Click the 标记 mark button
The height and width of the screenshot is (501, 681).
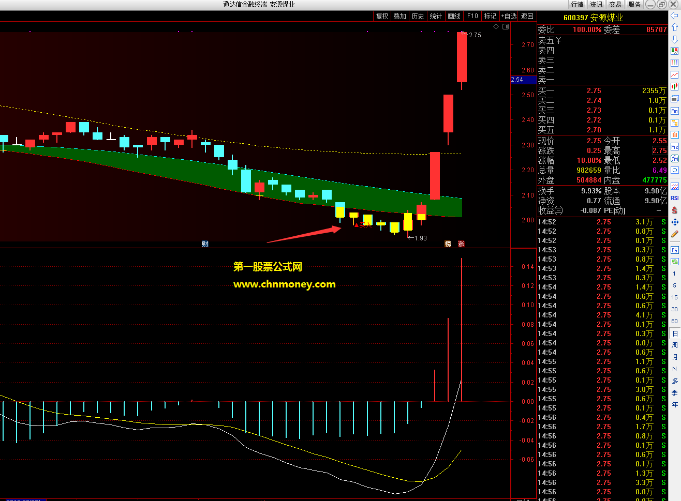tap(490, 16)
